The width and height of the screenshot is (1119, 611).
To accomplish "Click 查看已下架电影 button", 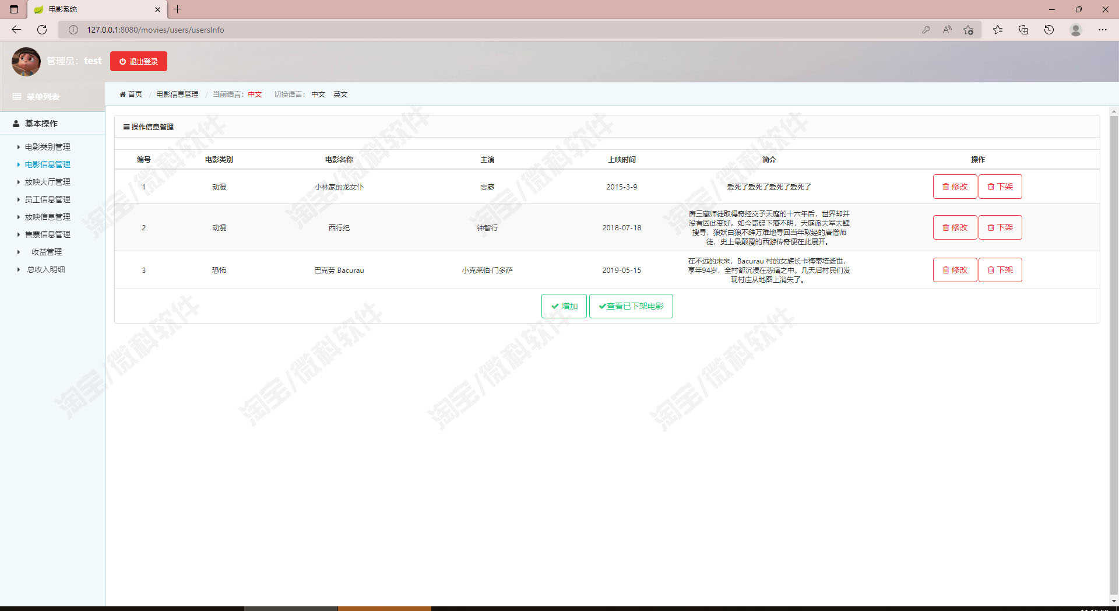I will coord(631,306).
